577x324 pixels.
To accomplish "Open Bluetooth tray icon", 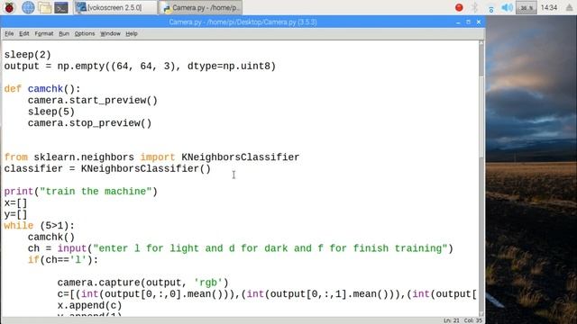I will coord(475,7).
